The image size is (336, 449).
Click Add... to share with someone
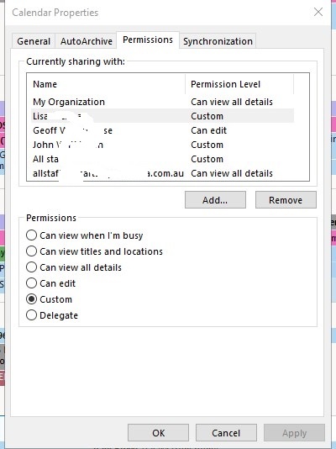(x=215, y=200)
